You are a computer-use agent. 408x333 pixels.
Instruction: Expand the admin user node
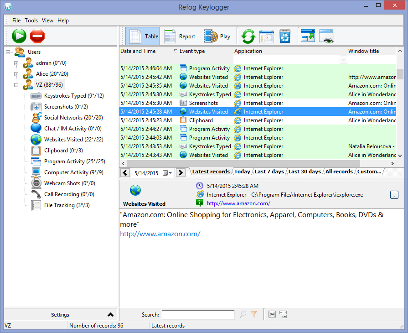[16, 63]
